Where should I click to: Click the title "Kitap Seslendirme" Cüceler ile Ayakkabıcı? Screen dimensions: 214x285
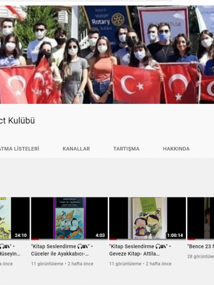coord(62,250)
